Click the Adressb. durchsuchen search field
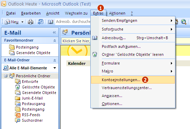 coord(73,21)
